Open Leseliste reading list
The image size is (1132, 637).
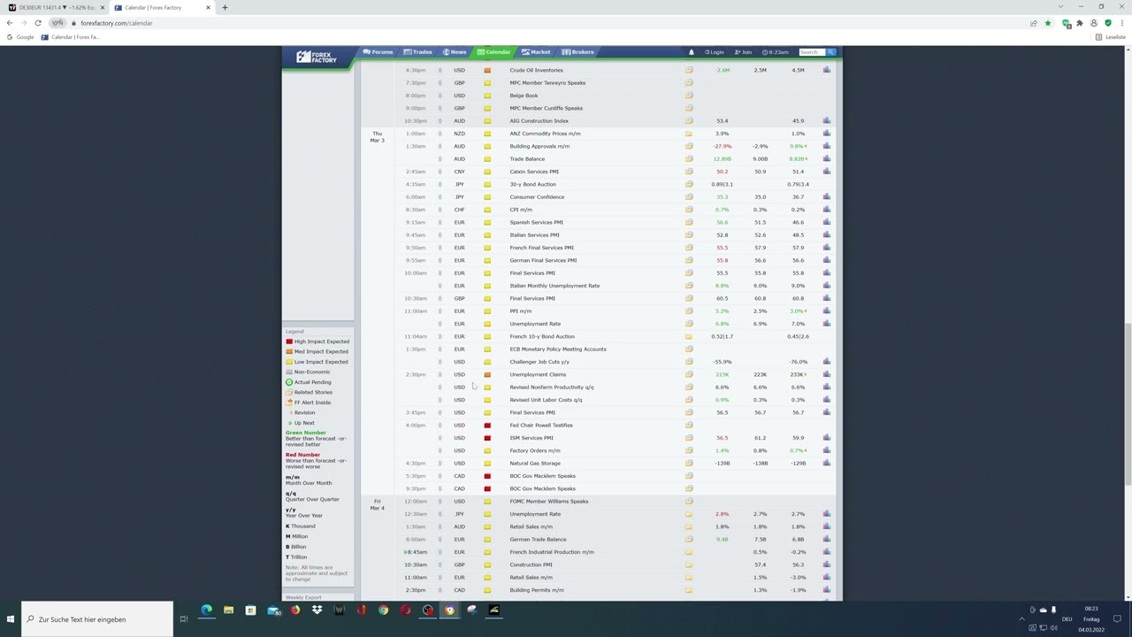point(1112,37)
